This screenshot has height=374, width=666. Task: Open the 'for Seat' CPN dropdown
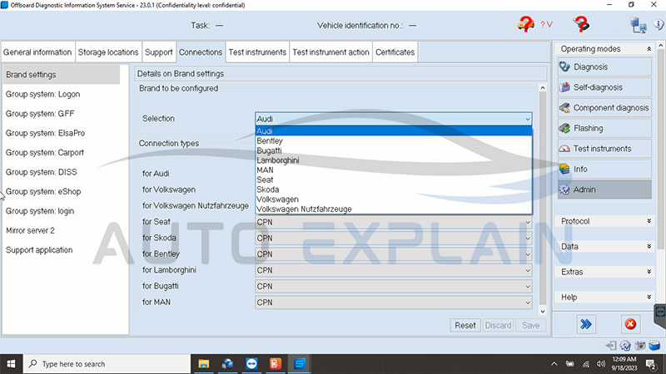(393, 222)
